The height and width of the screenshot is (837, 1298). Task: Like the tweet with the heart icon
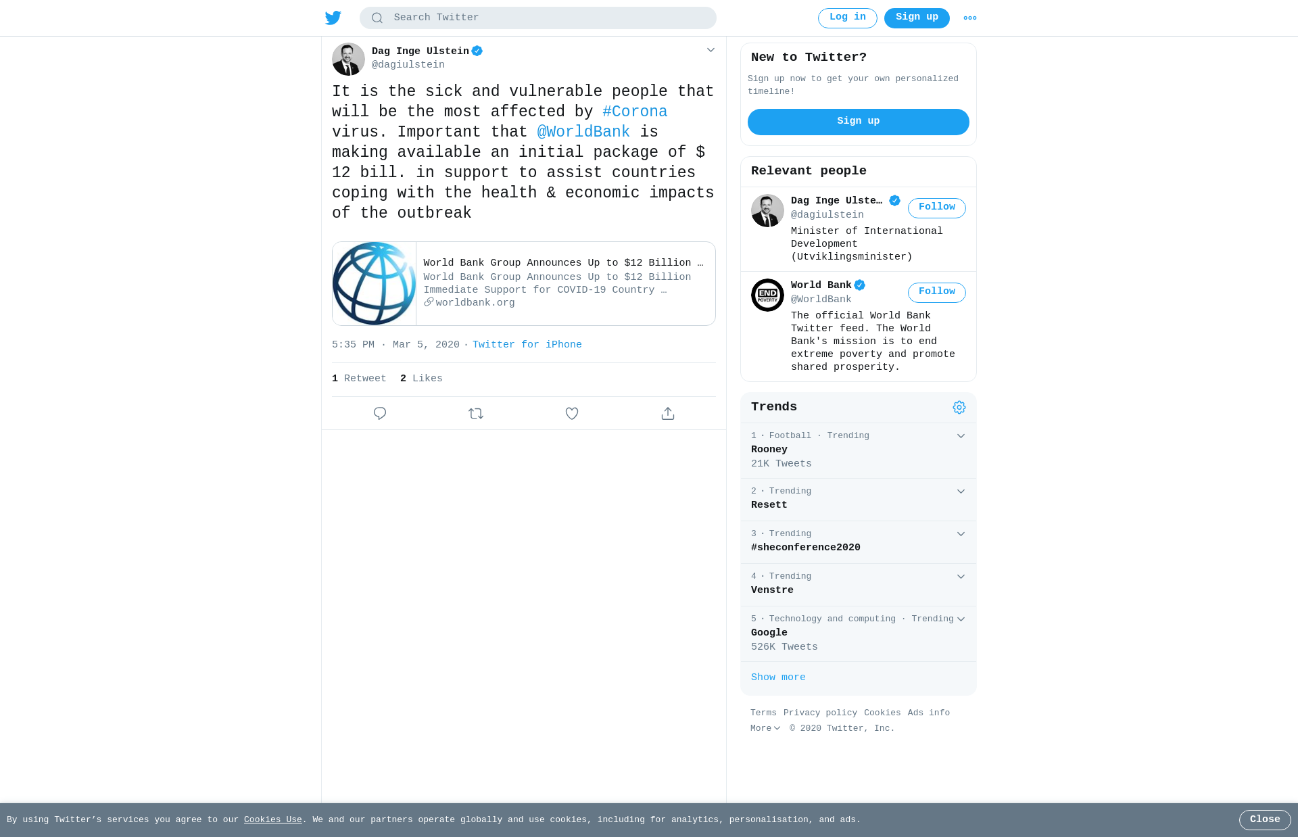572,413
